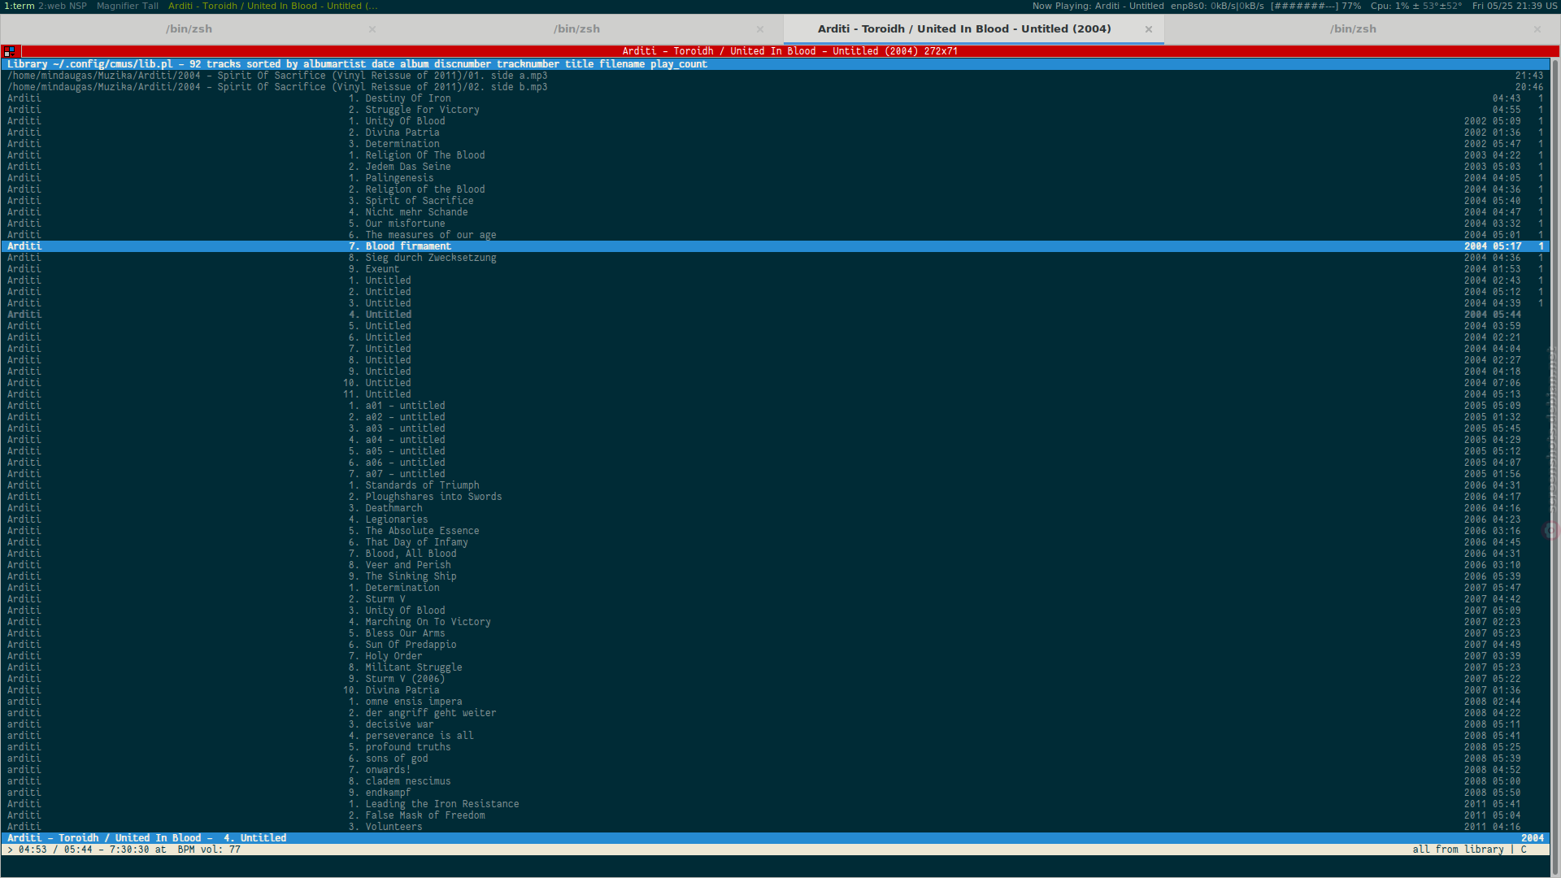This screenshot has width=1561, height=878.
Task: Click the blue now-playing bar 'Arditi – Toroidh / United In Blood'
Action: pos(775,838)
